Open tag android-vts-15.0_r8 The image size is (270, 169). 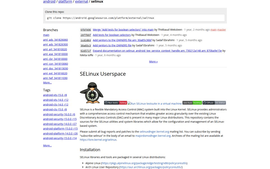55,95
